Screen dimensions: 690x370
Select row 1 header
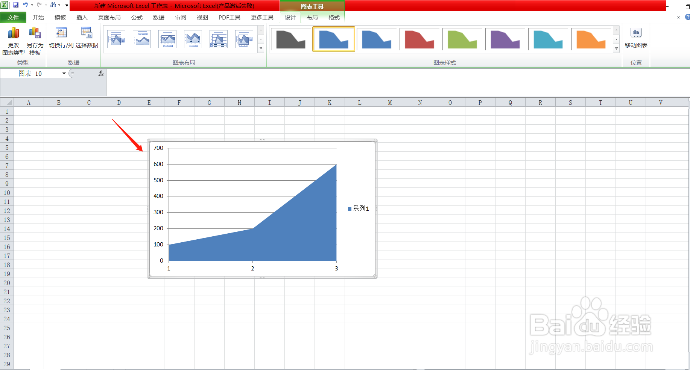tap(7, 112)
